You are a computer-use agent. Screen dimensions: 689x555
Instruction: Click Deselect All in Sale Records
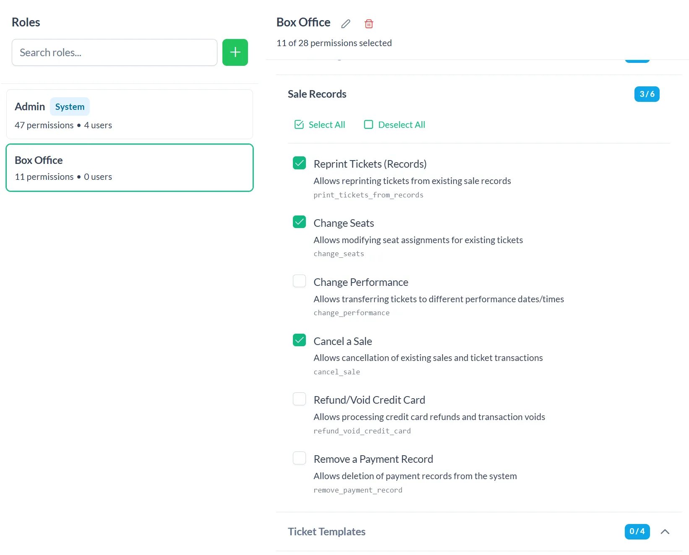click(x=394, y=124)
